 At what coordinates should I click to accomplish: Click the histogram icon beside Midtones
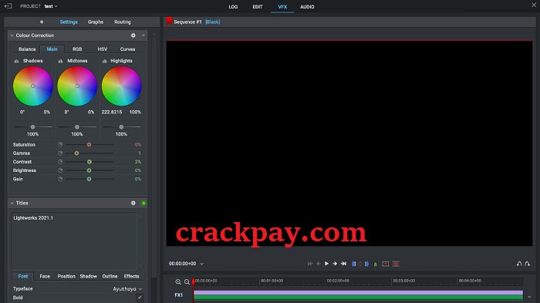coord(60,61)
